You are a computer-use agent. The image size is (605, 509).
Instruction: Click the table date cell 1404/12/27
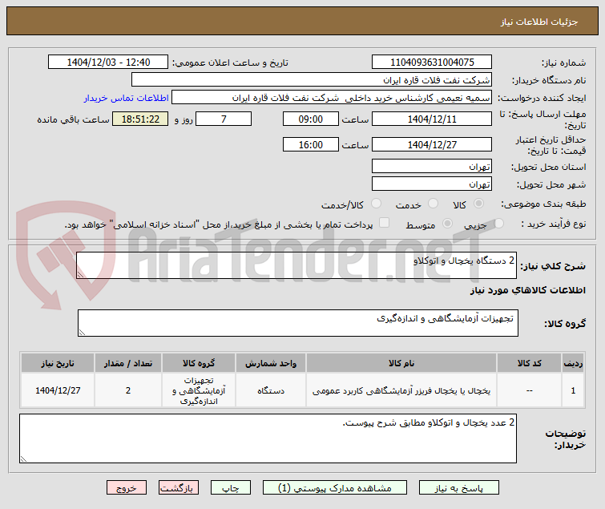click(58, 390)
